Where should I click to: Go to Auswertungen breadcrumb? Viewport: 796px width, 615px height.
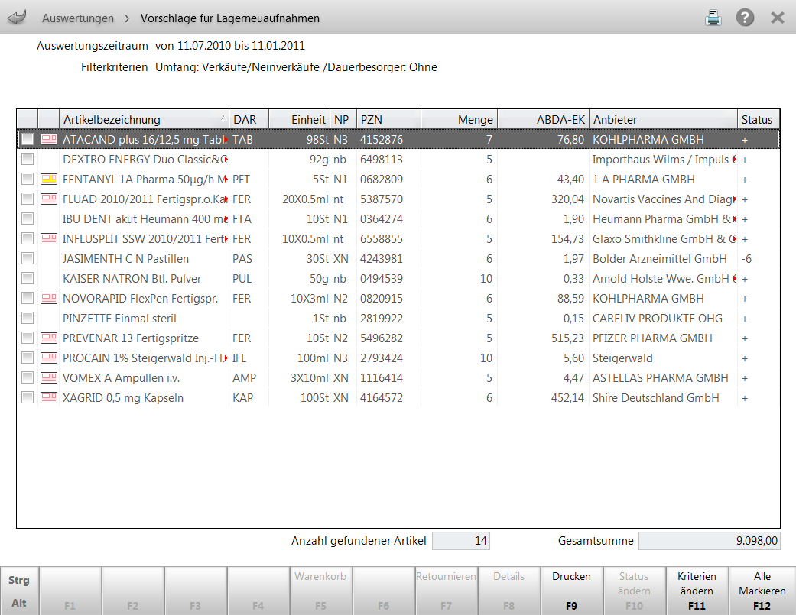click(x=78, y=18)
